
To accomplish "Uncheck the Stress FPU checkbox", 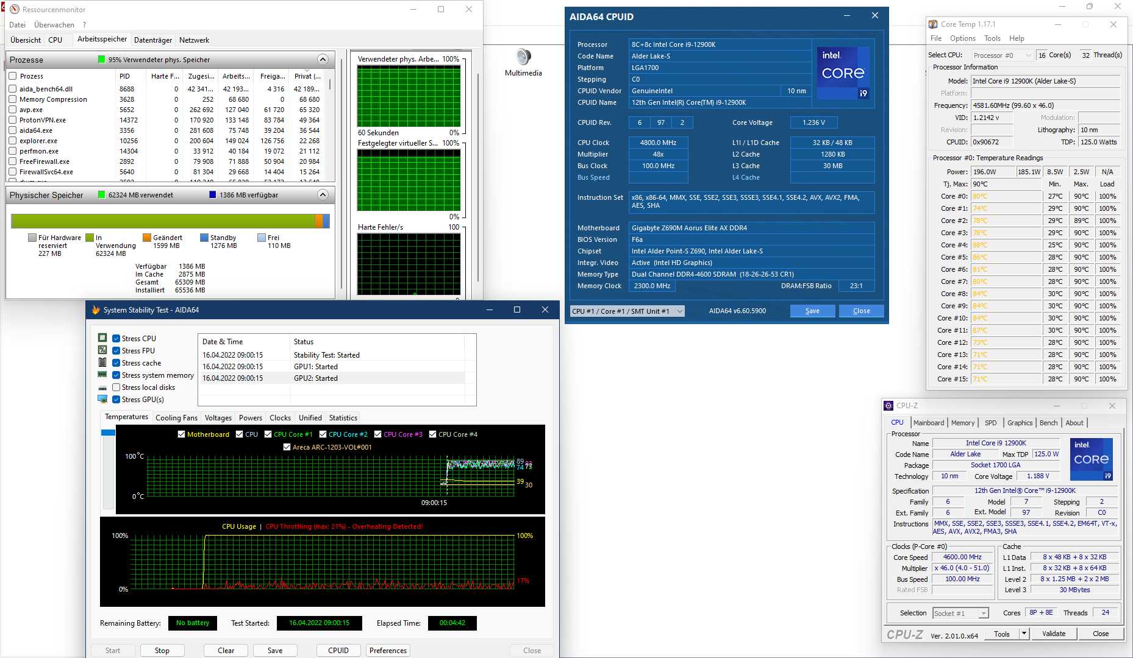I will coord(116,351).
